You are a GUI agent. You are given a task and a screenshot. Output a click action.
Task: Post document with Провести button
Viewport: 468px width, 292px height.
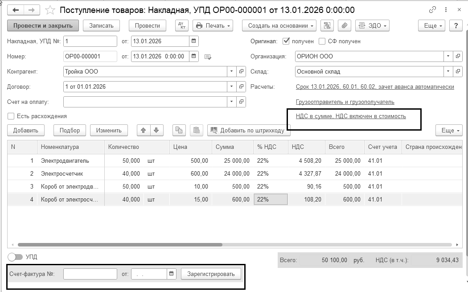148,26
